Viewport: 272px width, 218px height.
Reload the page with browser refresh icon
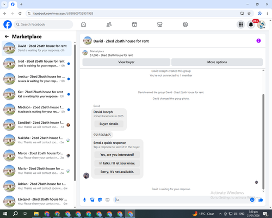[20, 14]
